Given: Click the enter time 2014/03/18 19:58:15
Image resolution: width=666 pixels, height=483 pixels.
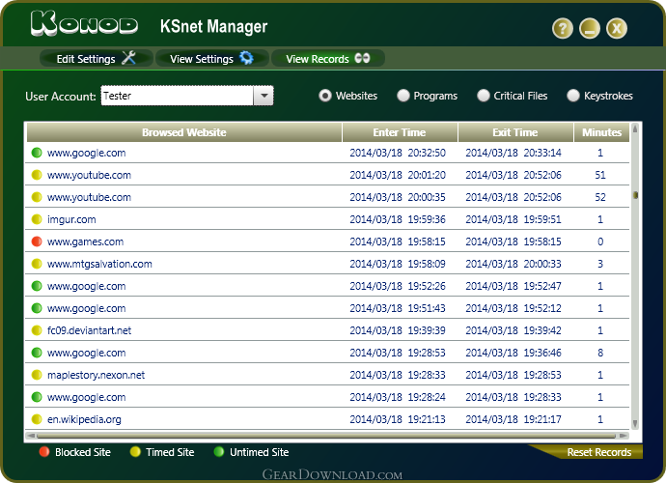Looking at the screenshot, I should click(398, 241).
